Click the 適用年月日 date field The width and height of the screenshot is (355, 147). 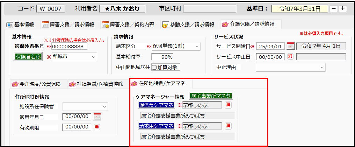(77, 117)
